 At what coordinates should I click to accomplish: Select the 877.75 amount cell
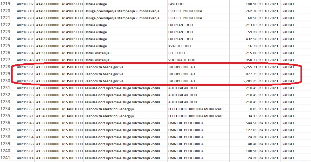click(x=244, y=74)
